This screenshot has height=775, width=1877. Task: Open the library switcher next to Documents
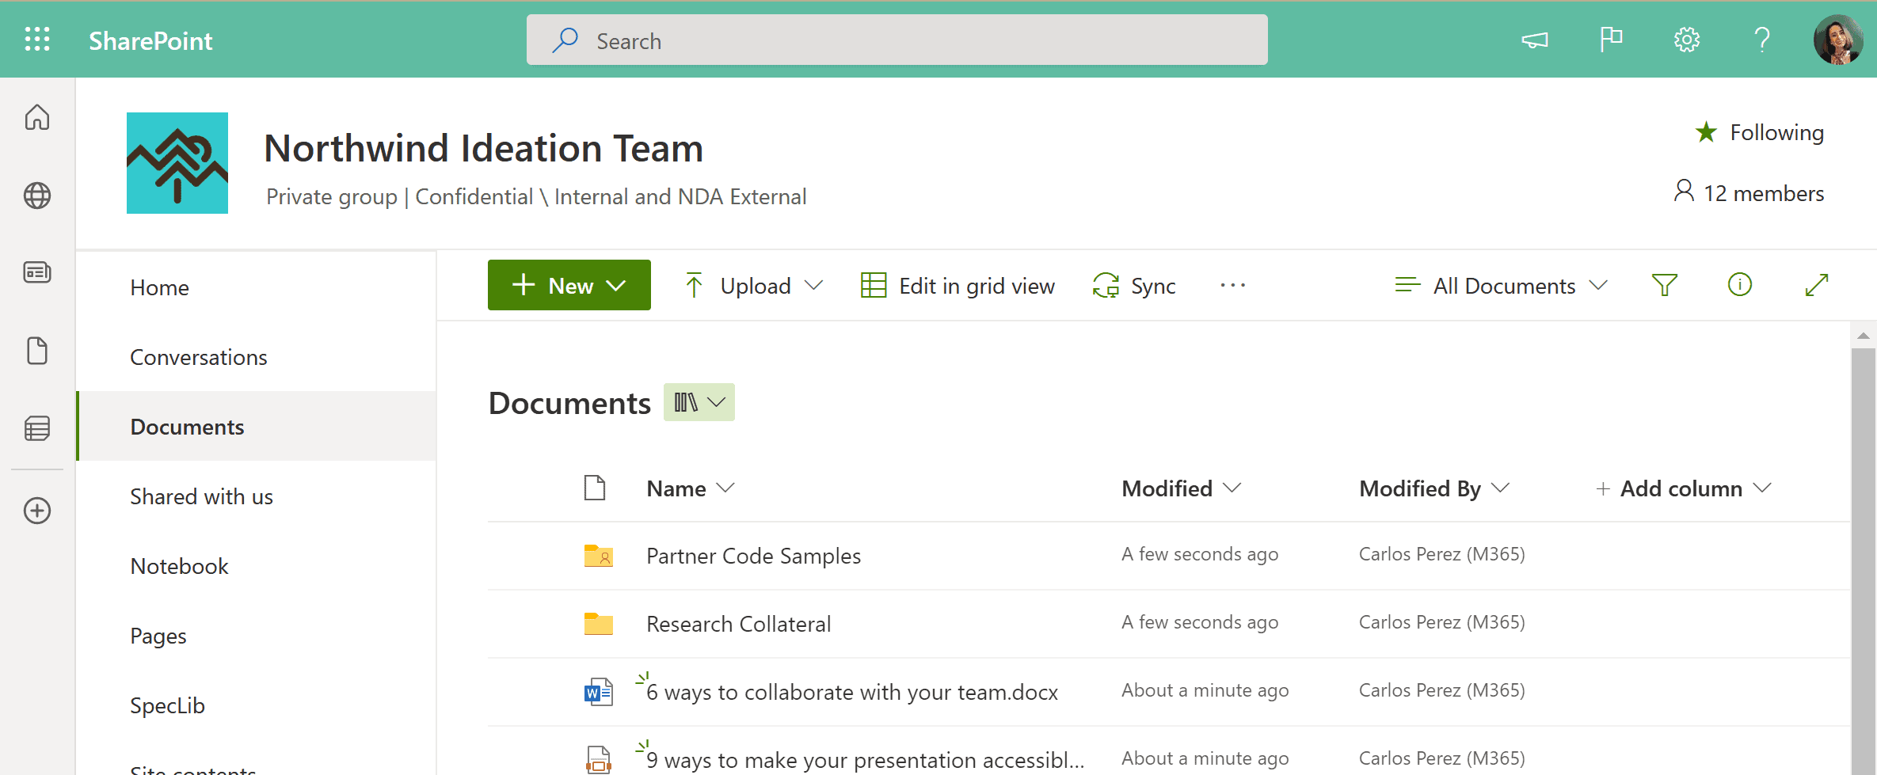699,402
